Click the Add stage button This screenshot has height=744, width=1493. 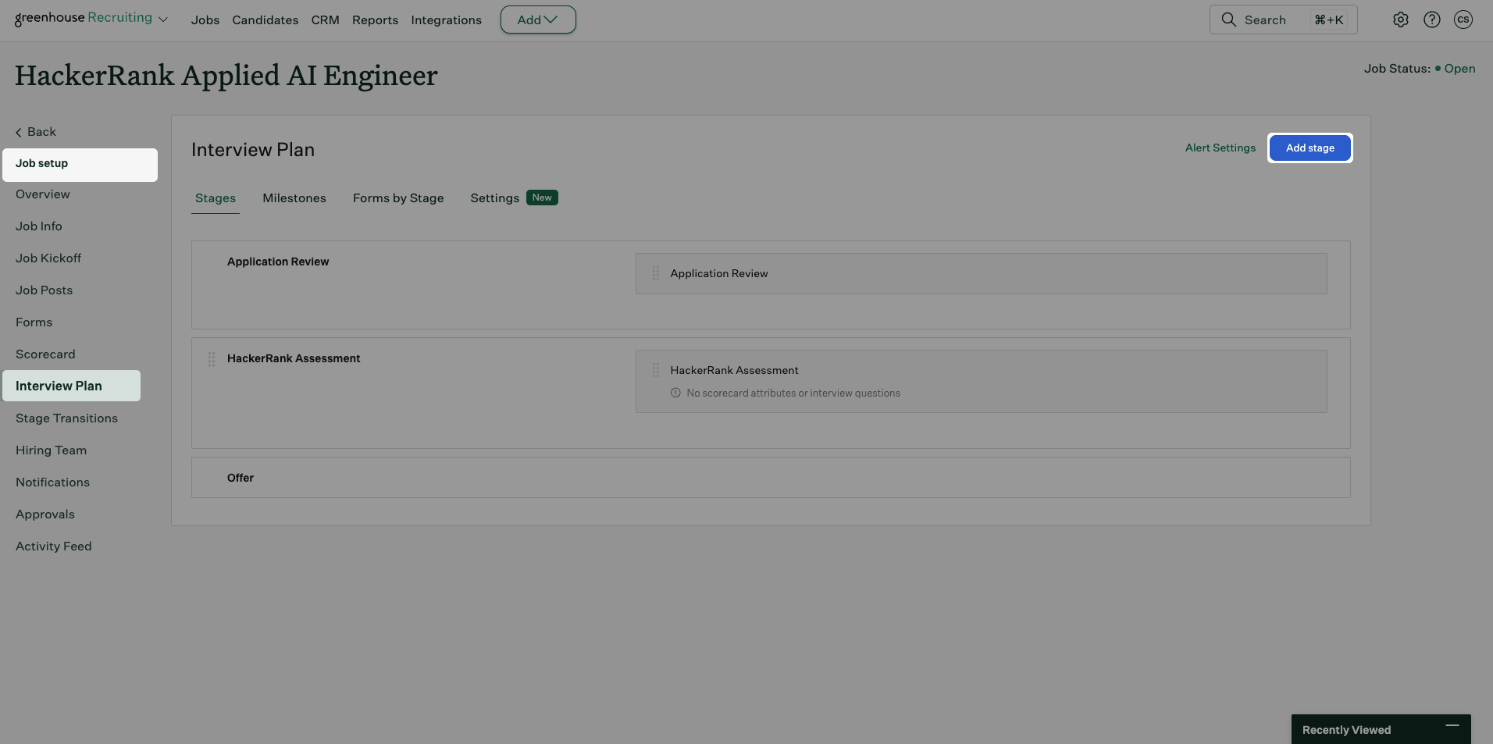pos(1310,148)
